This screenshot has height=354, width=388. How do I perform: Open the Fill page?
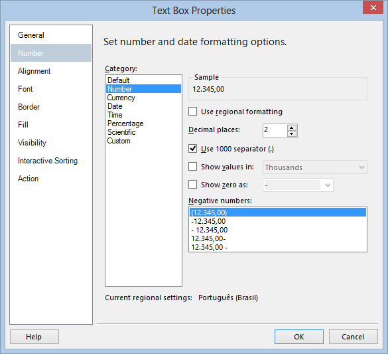50,125
